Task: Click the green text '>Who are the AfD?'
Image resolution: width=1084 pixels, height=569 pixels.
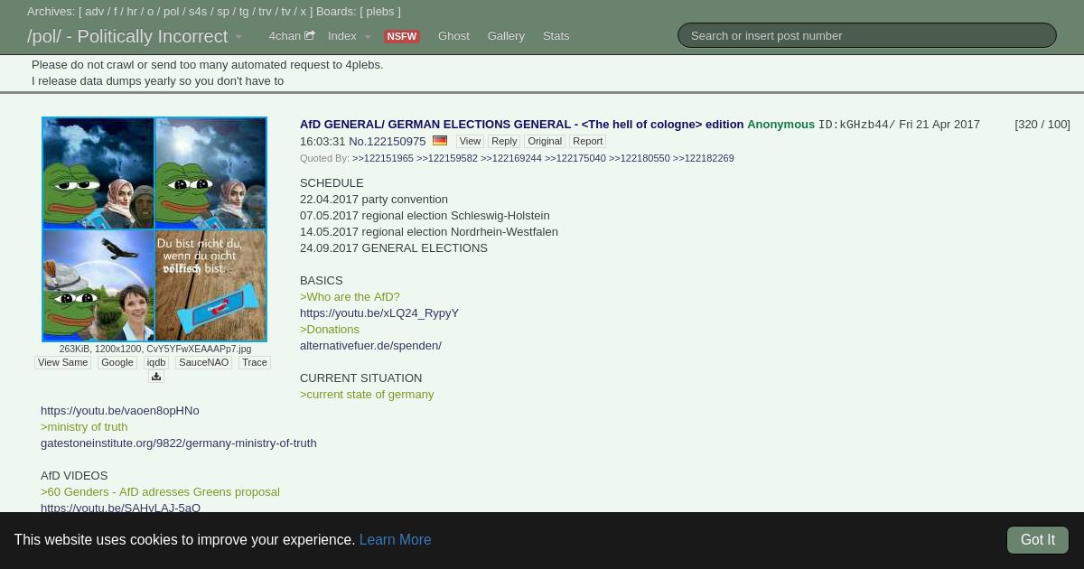Action: click(350, 297)
